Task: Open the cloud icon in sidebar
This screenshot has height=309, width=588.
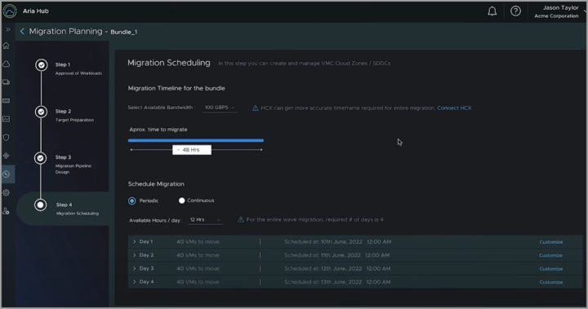Action: [x=6, y=64]
